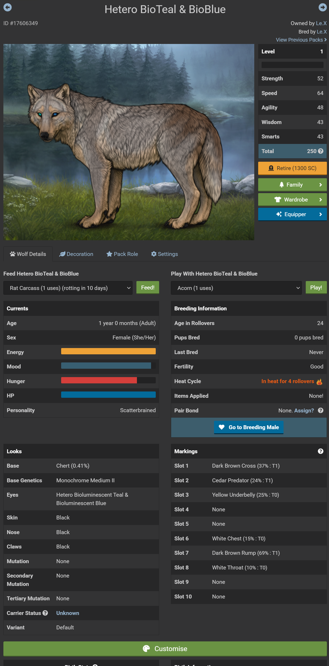Click the Carrier Status help icon
Viewport: 329px width, 666px height.
[x=45, y=613]
